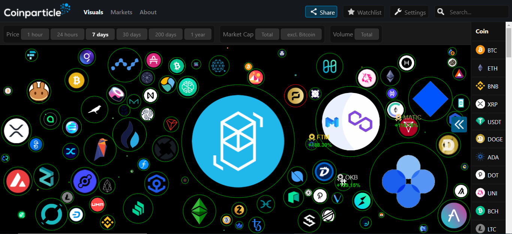Open the About page
The image size is (512, 234).
click(x=148, y=12)
